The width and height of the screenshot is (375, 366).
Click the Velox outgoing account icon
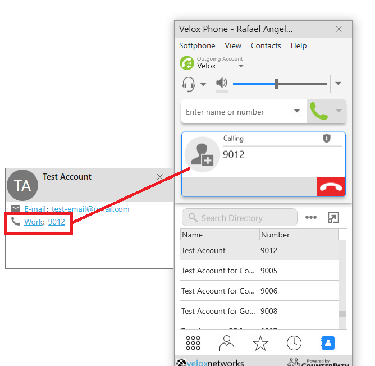[187, 63]
